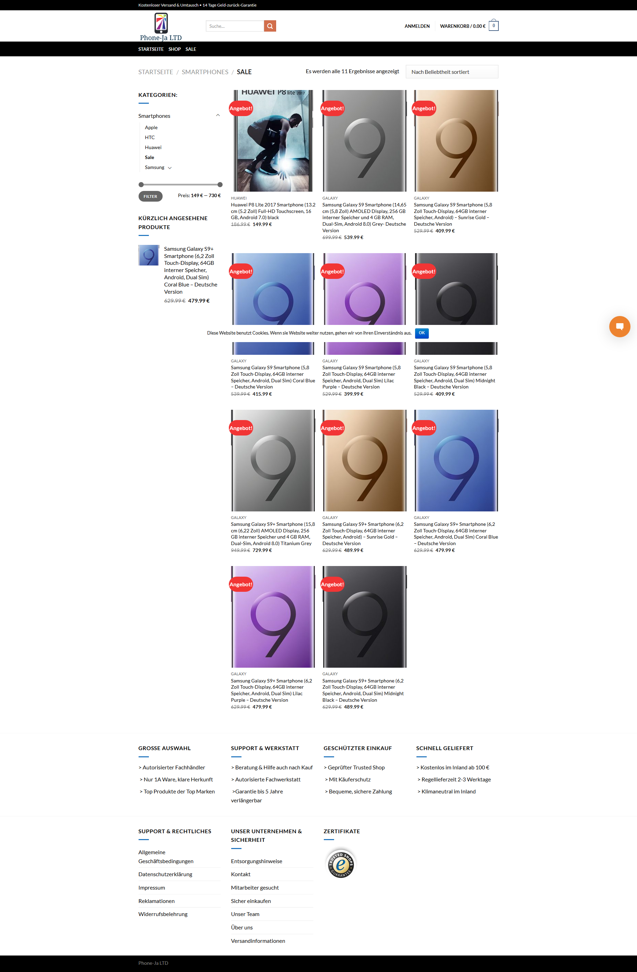Select SALE in the navigation bar
Viewport: 637px width, 972px height.
(x=191, y=49)
